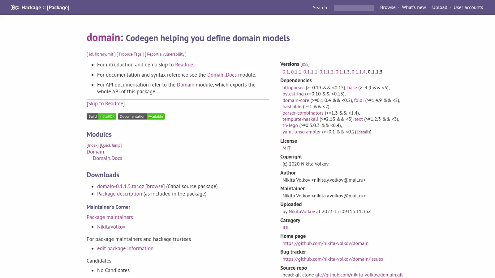Open the Browse menu item
The image size is (495, 278).
388,7
